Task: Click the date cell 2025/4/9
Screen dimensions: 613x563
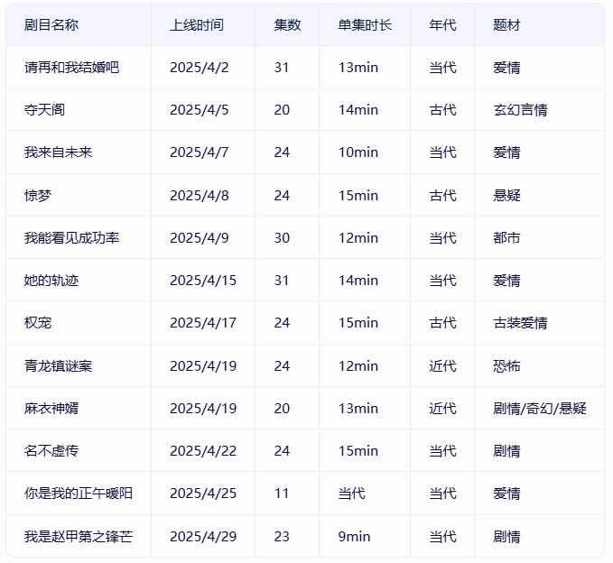Action: (x=199, y=237)
